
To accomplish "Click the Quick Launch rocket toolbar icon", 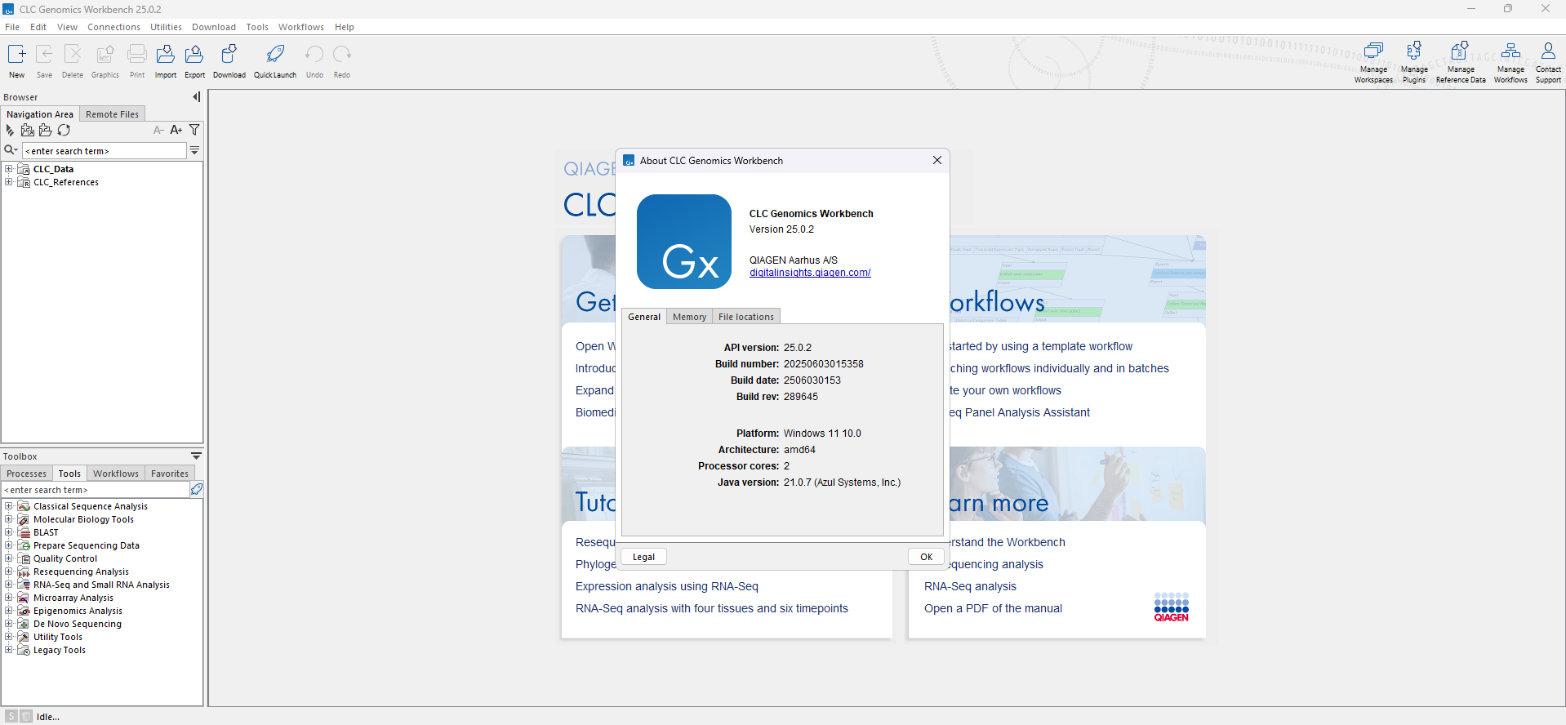I will 275,55.
